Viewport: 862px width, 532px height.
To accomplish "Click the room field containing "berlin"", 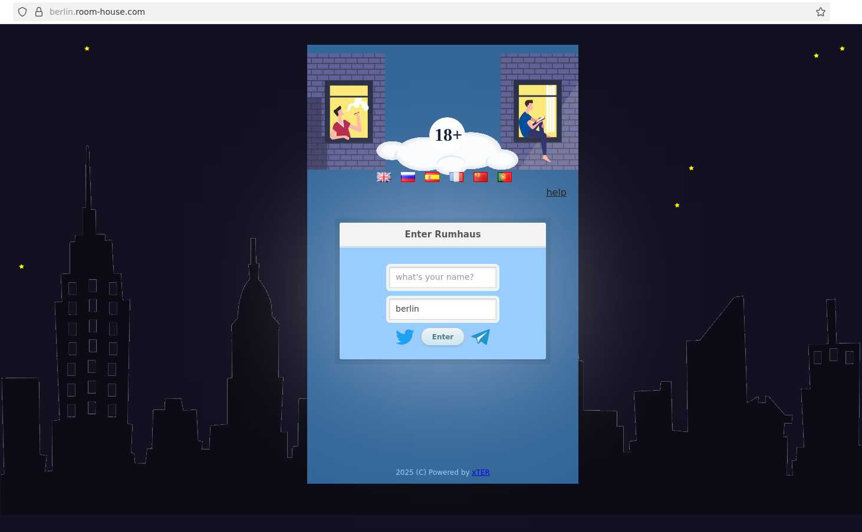I will click(443, 309).
